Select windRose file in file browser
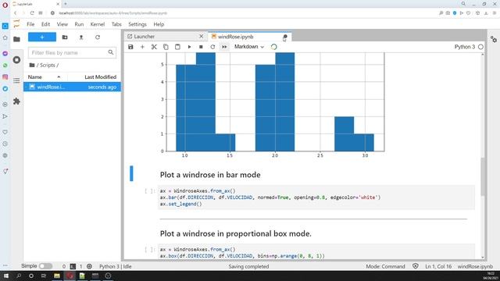The height and width of the screenshot is (281, 500). click(72, 87)
